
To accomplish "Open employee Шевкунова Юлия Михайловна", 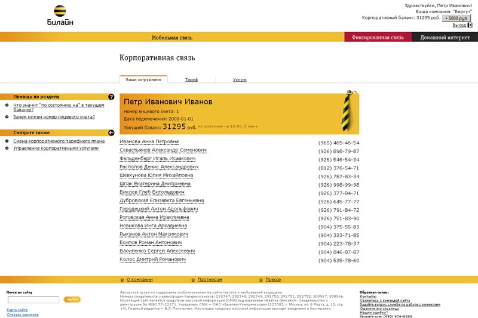I will coord(157,175).
